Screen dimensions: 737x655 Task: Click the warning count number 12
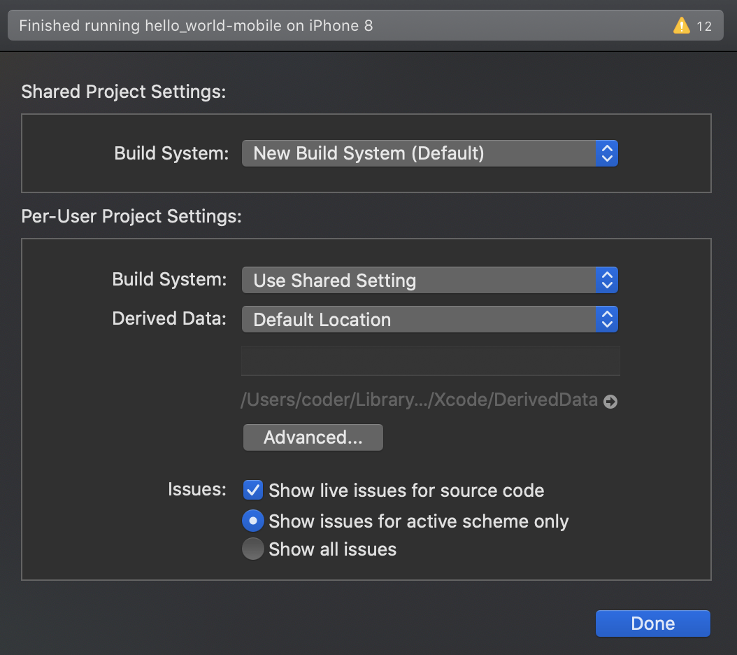[703, 27]
